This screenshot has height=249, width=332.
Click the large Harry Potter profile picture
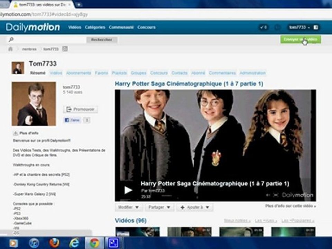(x=34, y=104)
